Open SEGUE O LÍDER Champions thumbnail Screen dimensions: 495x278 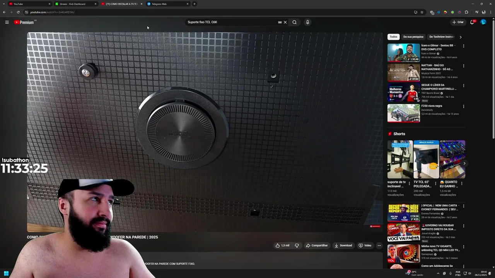(x=403, y=93)
